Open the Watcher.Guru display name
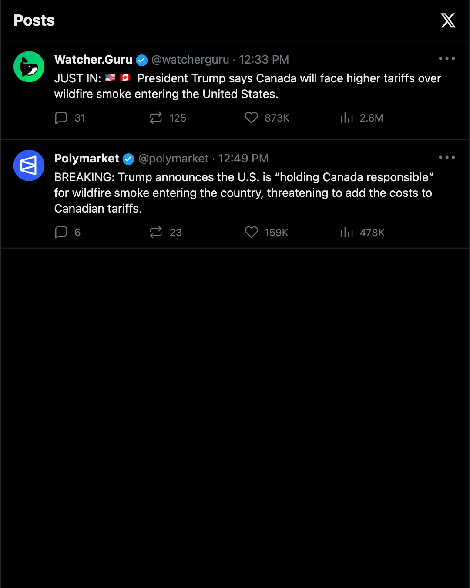This screenshot has width=470, height=588. (93, 60)
